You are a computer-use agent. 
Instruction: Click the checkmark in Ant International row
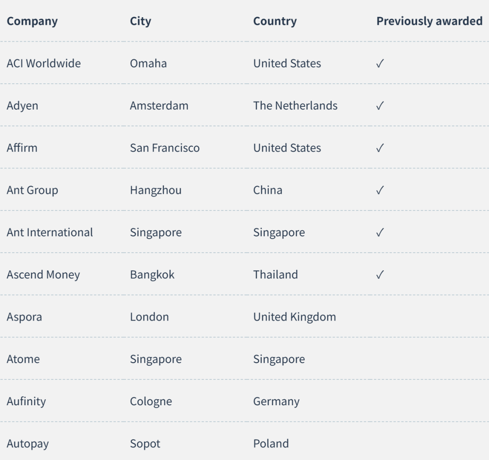tap(380, 232)
